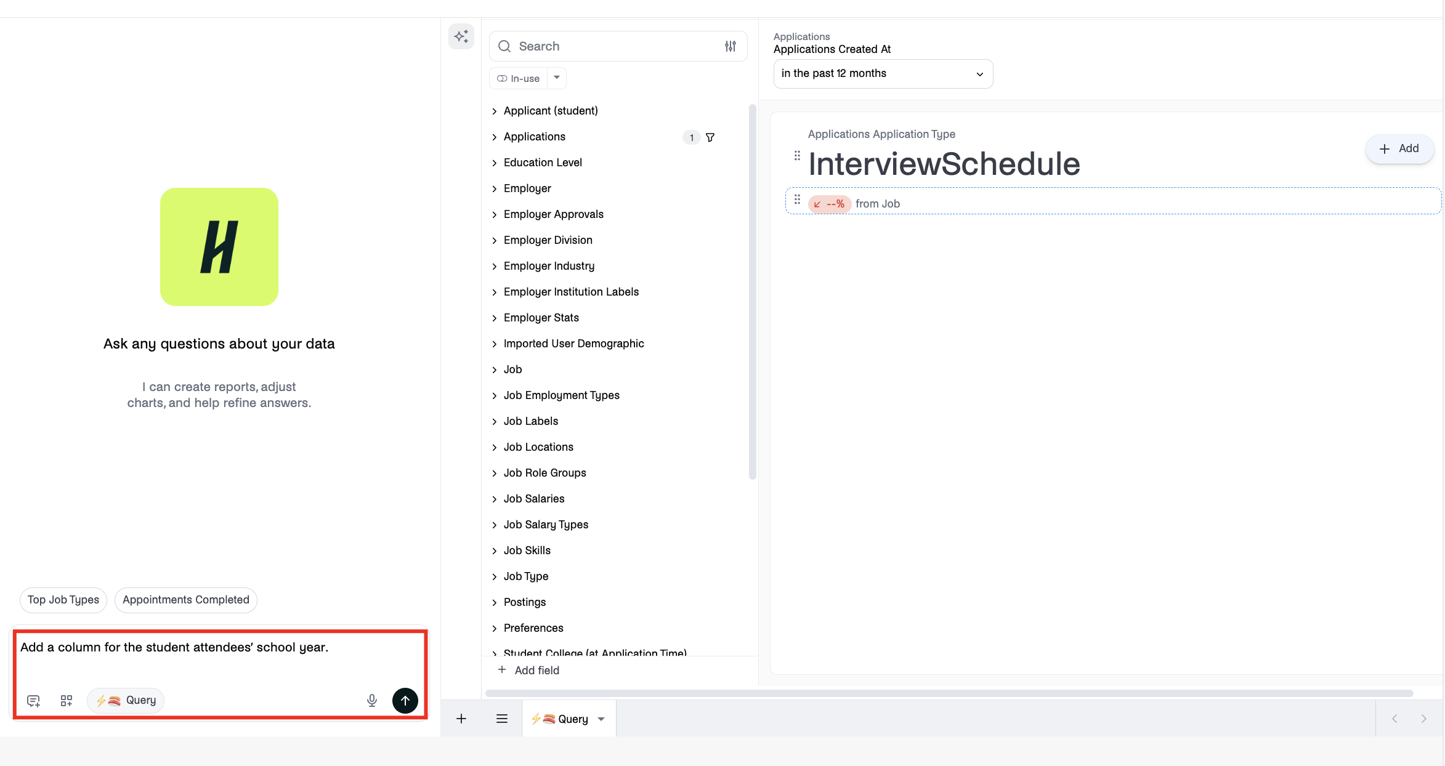Screen dimensions: 1445x766
Task: Open the hamburger list of tabs icon
Action: 502,719
